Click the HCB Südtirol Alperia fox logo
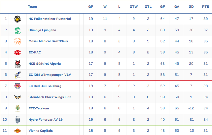 (17, 64)
